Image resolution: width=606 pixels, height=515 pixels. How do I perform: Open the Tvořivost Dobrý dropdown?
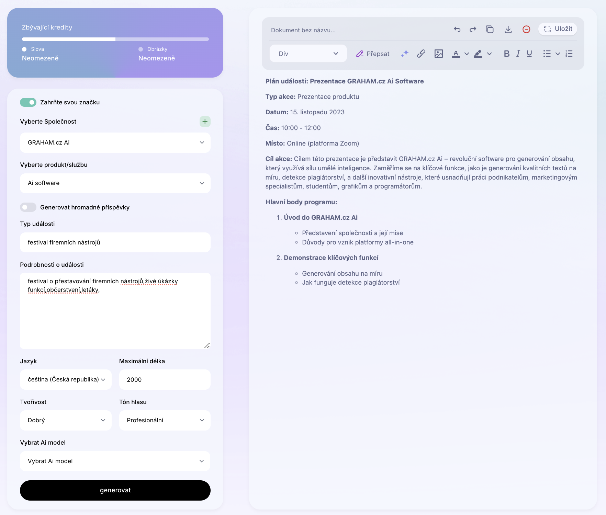(66, 420)
